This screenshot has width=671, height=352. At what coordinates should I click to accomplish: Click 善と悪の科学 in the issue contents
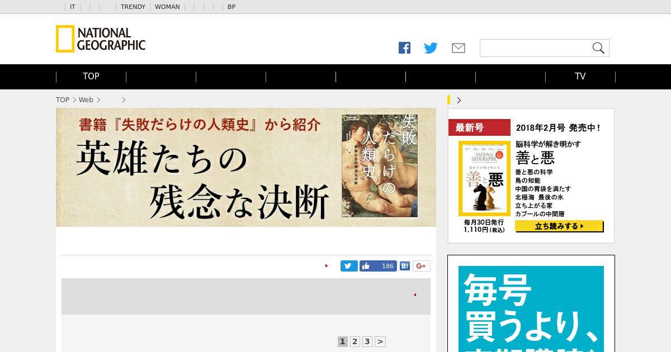[x=534, y=172]
